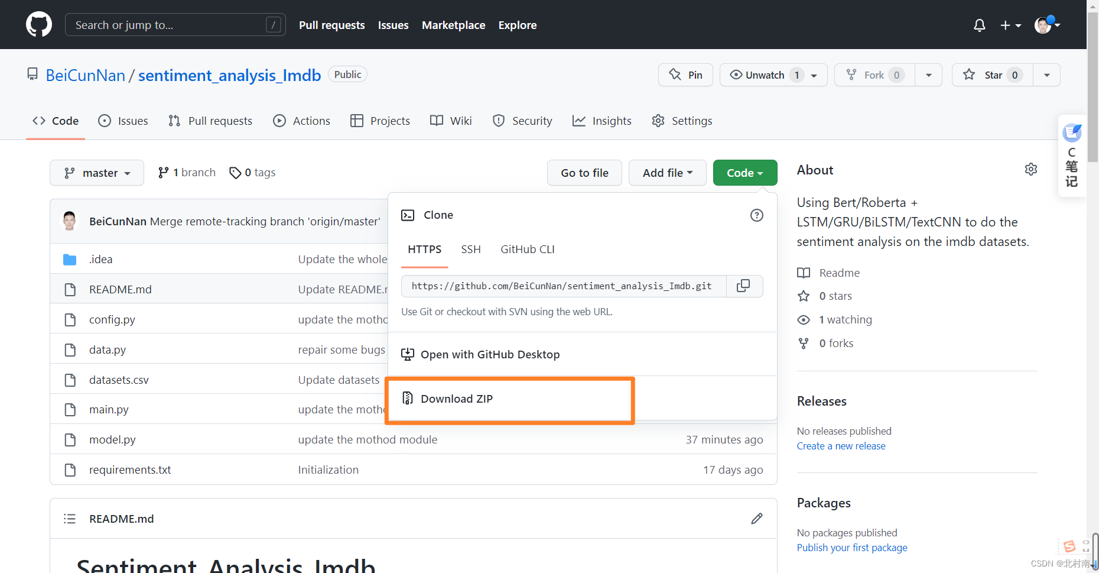Open with GitHub Desktop

click(x=490, y=355)
